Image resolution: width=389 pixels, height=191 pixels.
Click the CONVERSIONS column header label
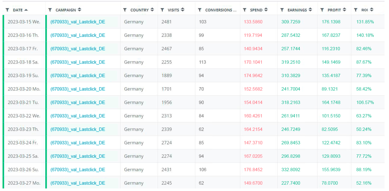[x=221, y=10]
